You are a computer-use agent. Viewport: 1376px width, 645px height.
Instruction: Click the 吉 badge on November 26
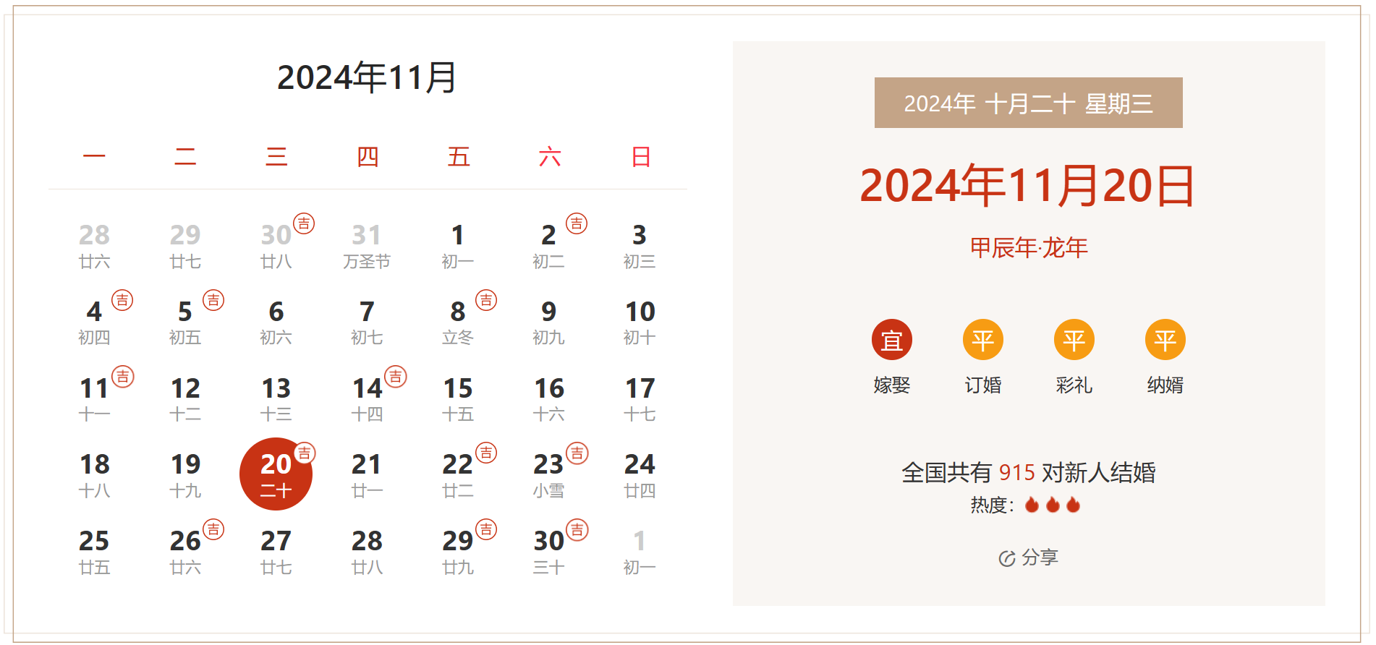pyautogui.click(x=213, y=529)
